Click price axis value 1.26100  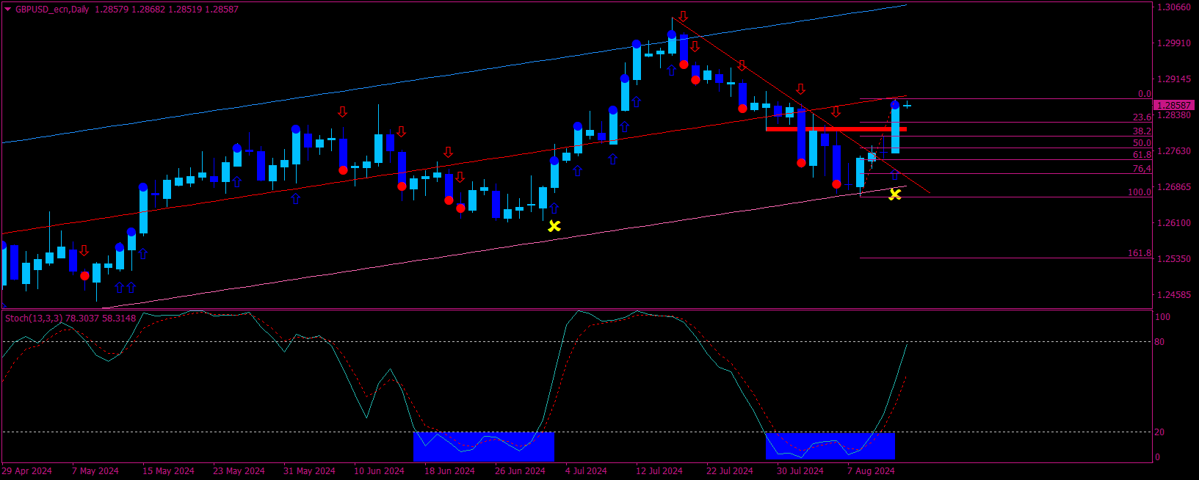pyautogui.click(x=1174, y=223)
